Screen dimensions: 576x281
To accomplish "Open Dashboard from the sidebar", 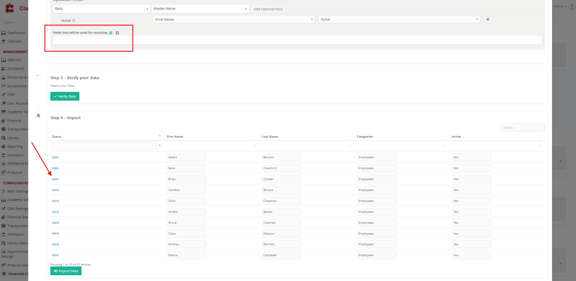I will pos(16,33).
